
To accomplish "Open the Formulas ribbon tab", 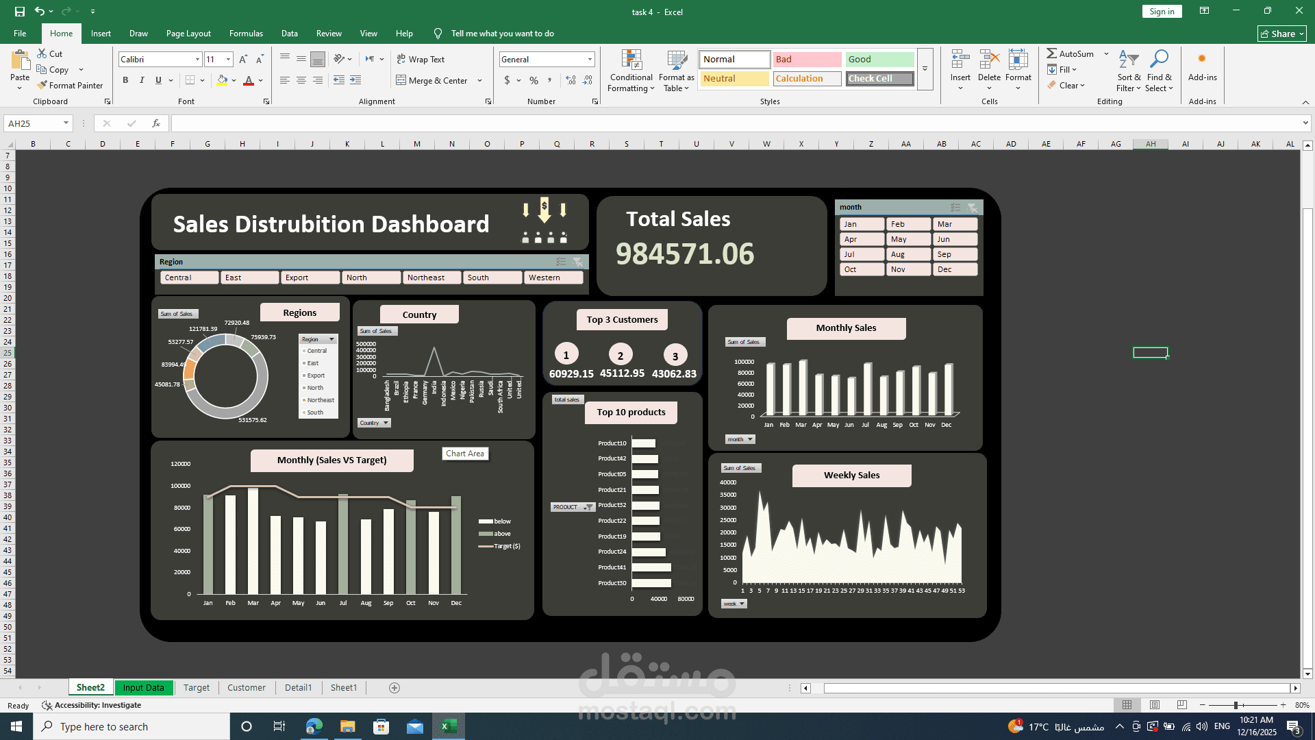I will coord(246,33).
